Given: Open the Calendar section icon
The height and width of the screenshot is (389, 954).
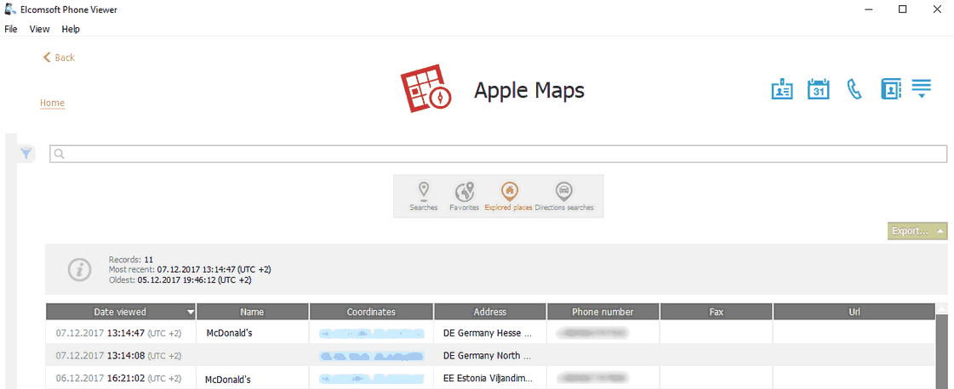Looking at the screenshot, I should [818, 89].
